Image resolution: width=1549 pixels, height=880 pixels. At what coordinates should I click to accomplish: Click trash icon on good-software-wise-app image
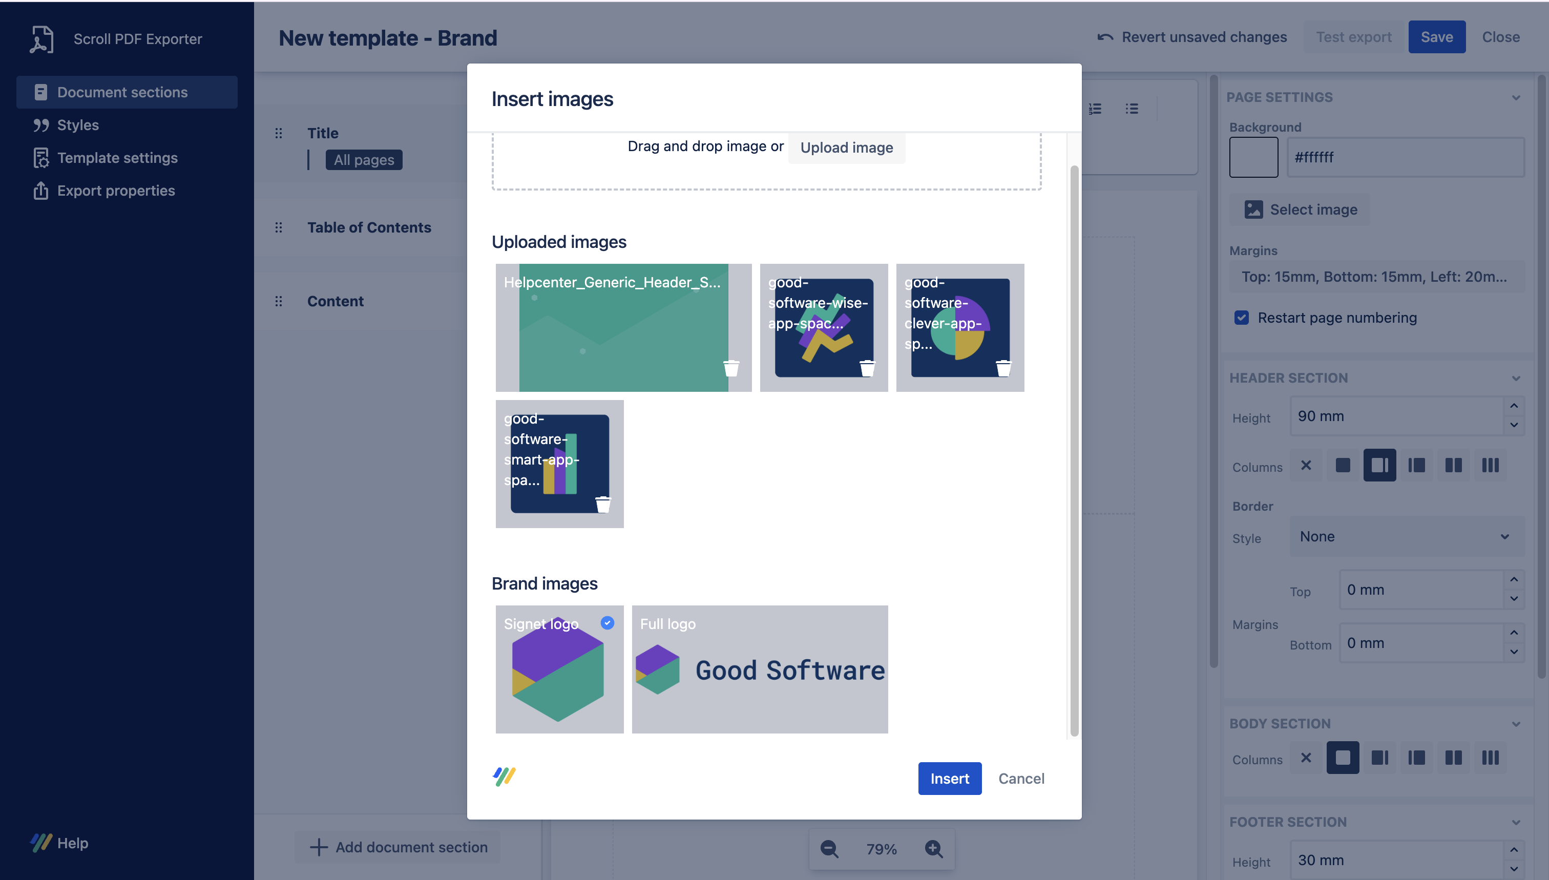coord(867,368)
